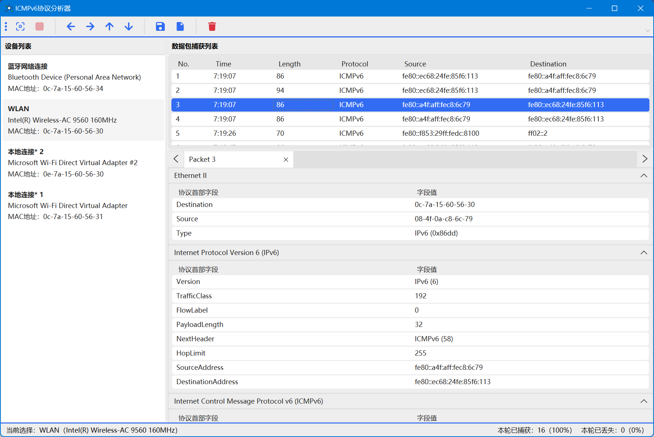
Task: Move to previous packet with up arrow
Action: [109, 26]
